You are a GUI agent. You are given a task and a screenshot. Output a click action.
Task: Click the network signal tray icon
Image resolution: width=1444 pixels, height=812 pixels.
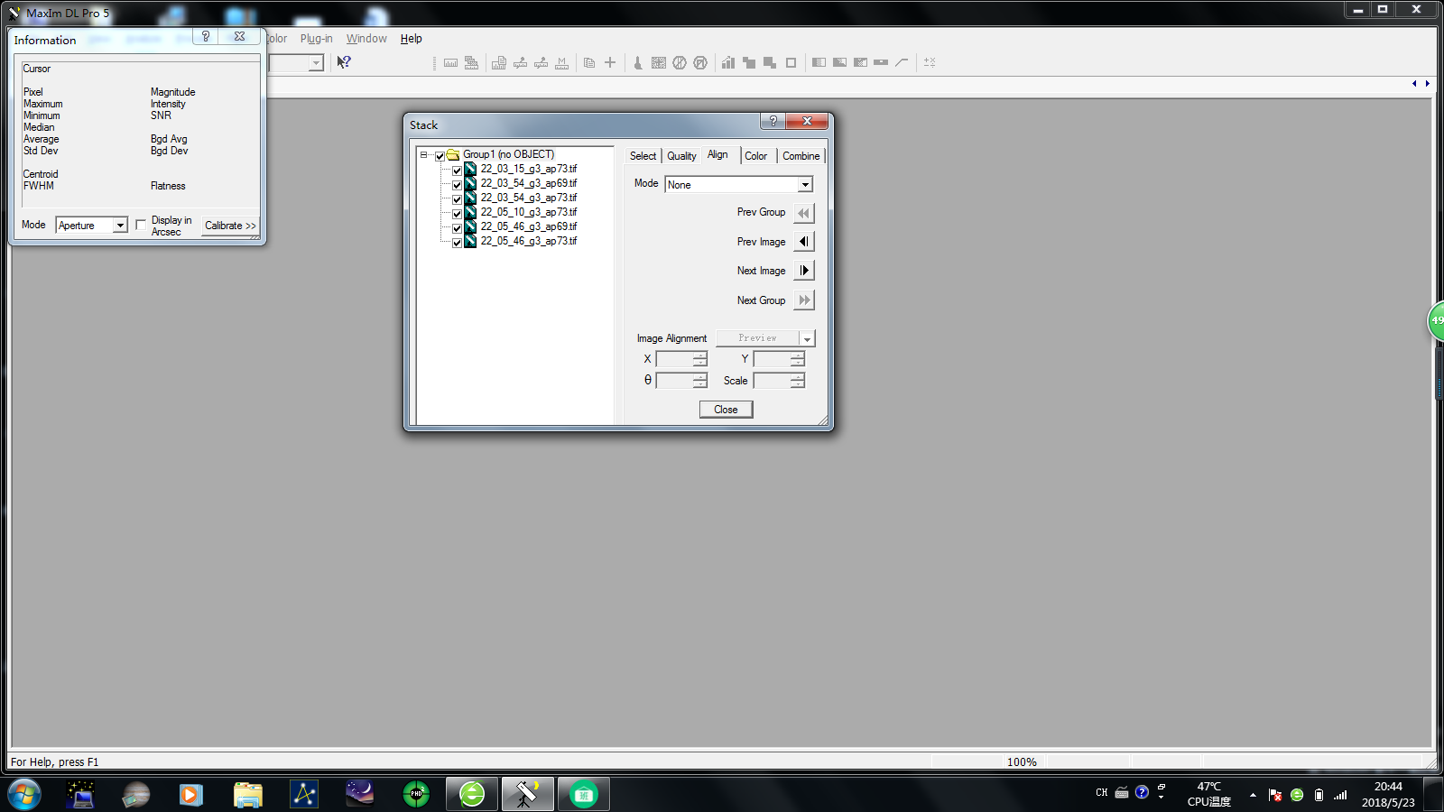1340,795
